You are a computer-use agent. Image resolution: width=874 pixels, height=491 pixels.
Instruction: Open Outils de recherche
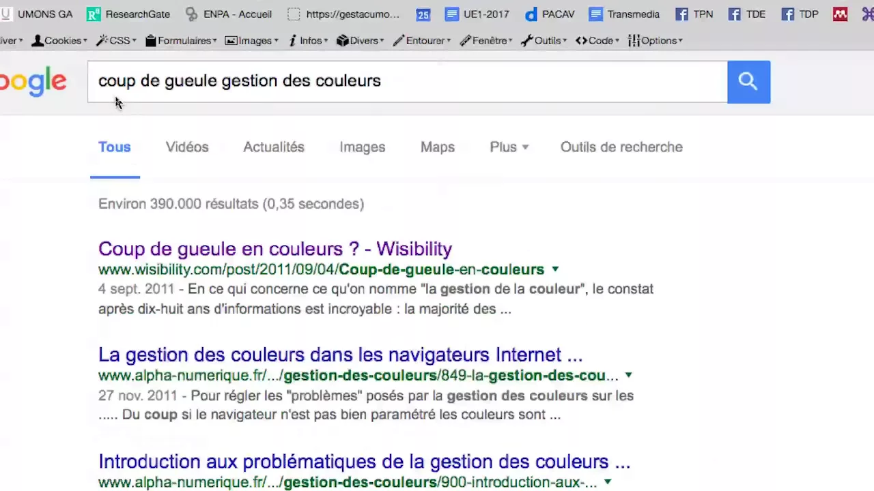coord(621,147)
